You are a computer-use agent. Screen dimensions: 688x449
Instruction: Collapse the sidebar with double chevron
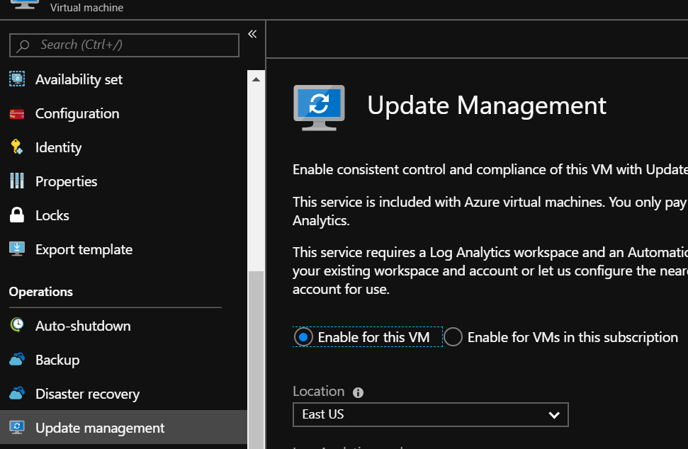coord(252,34)
